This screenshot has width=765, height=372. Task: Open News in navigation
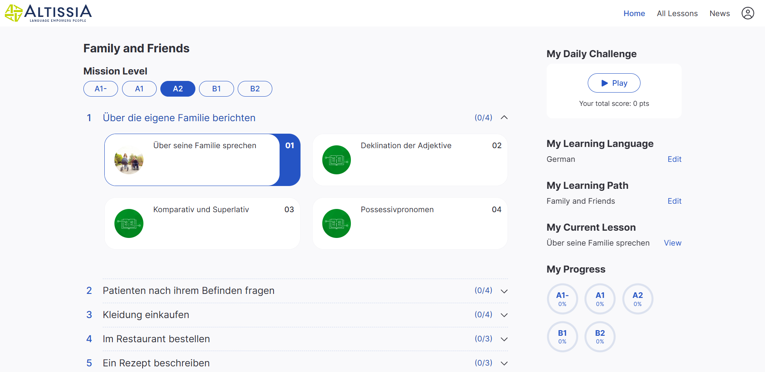(x=719, y=13)
